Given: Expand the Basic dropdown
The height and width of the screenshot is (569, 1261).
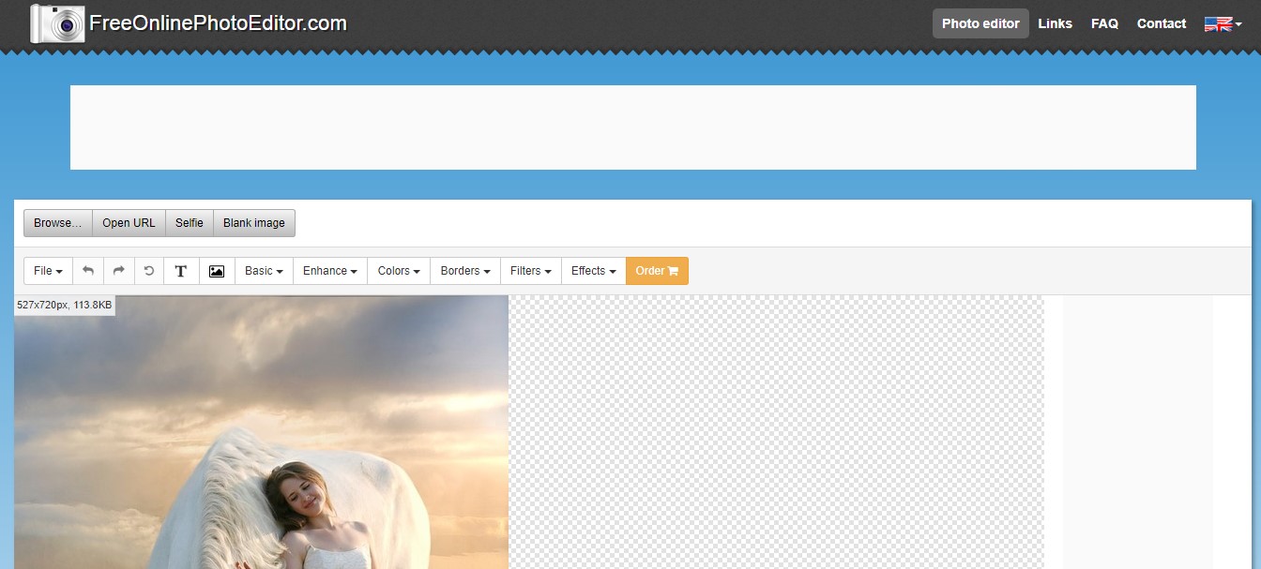Looking at the screenshot, I should coord(264,271).
